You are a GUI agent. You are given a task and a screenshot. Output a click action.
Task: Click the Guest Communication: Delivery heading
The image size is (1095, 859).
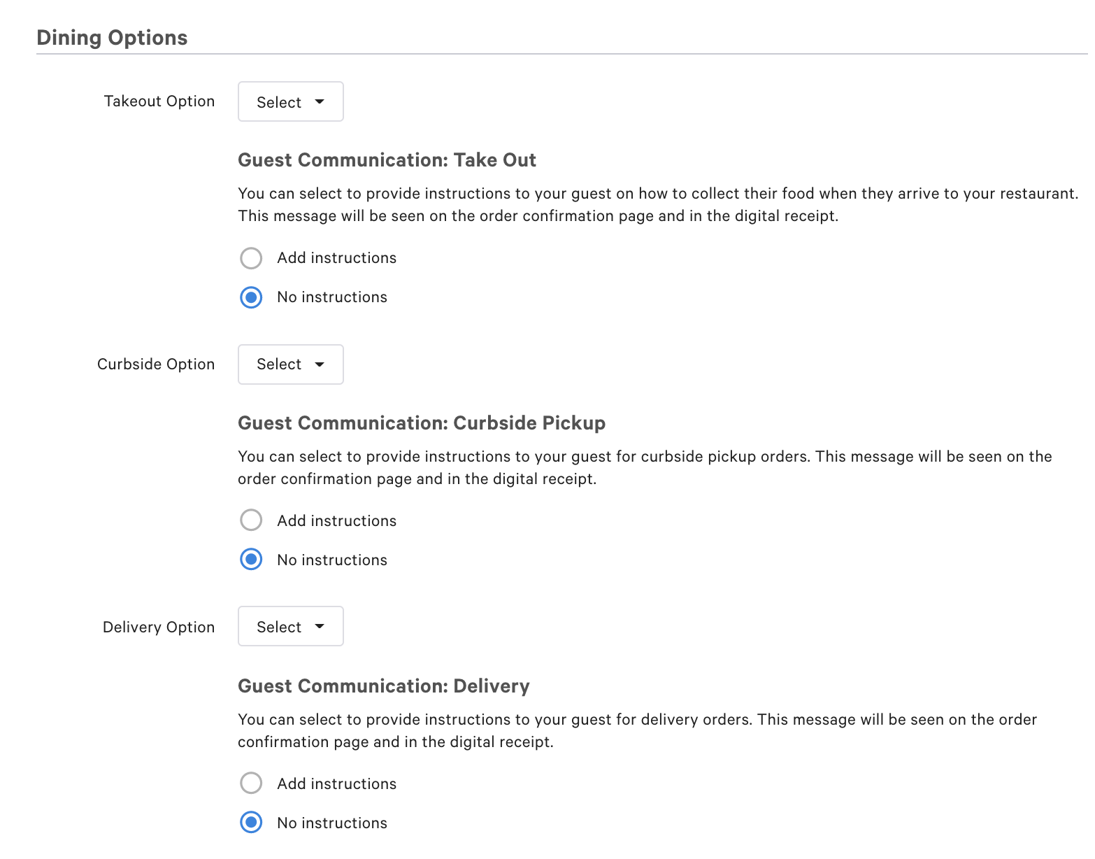coord(383,686)
